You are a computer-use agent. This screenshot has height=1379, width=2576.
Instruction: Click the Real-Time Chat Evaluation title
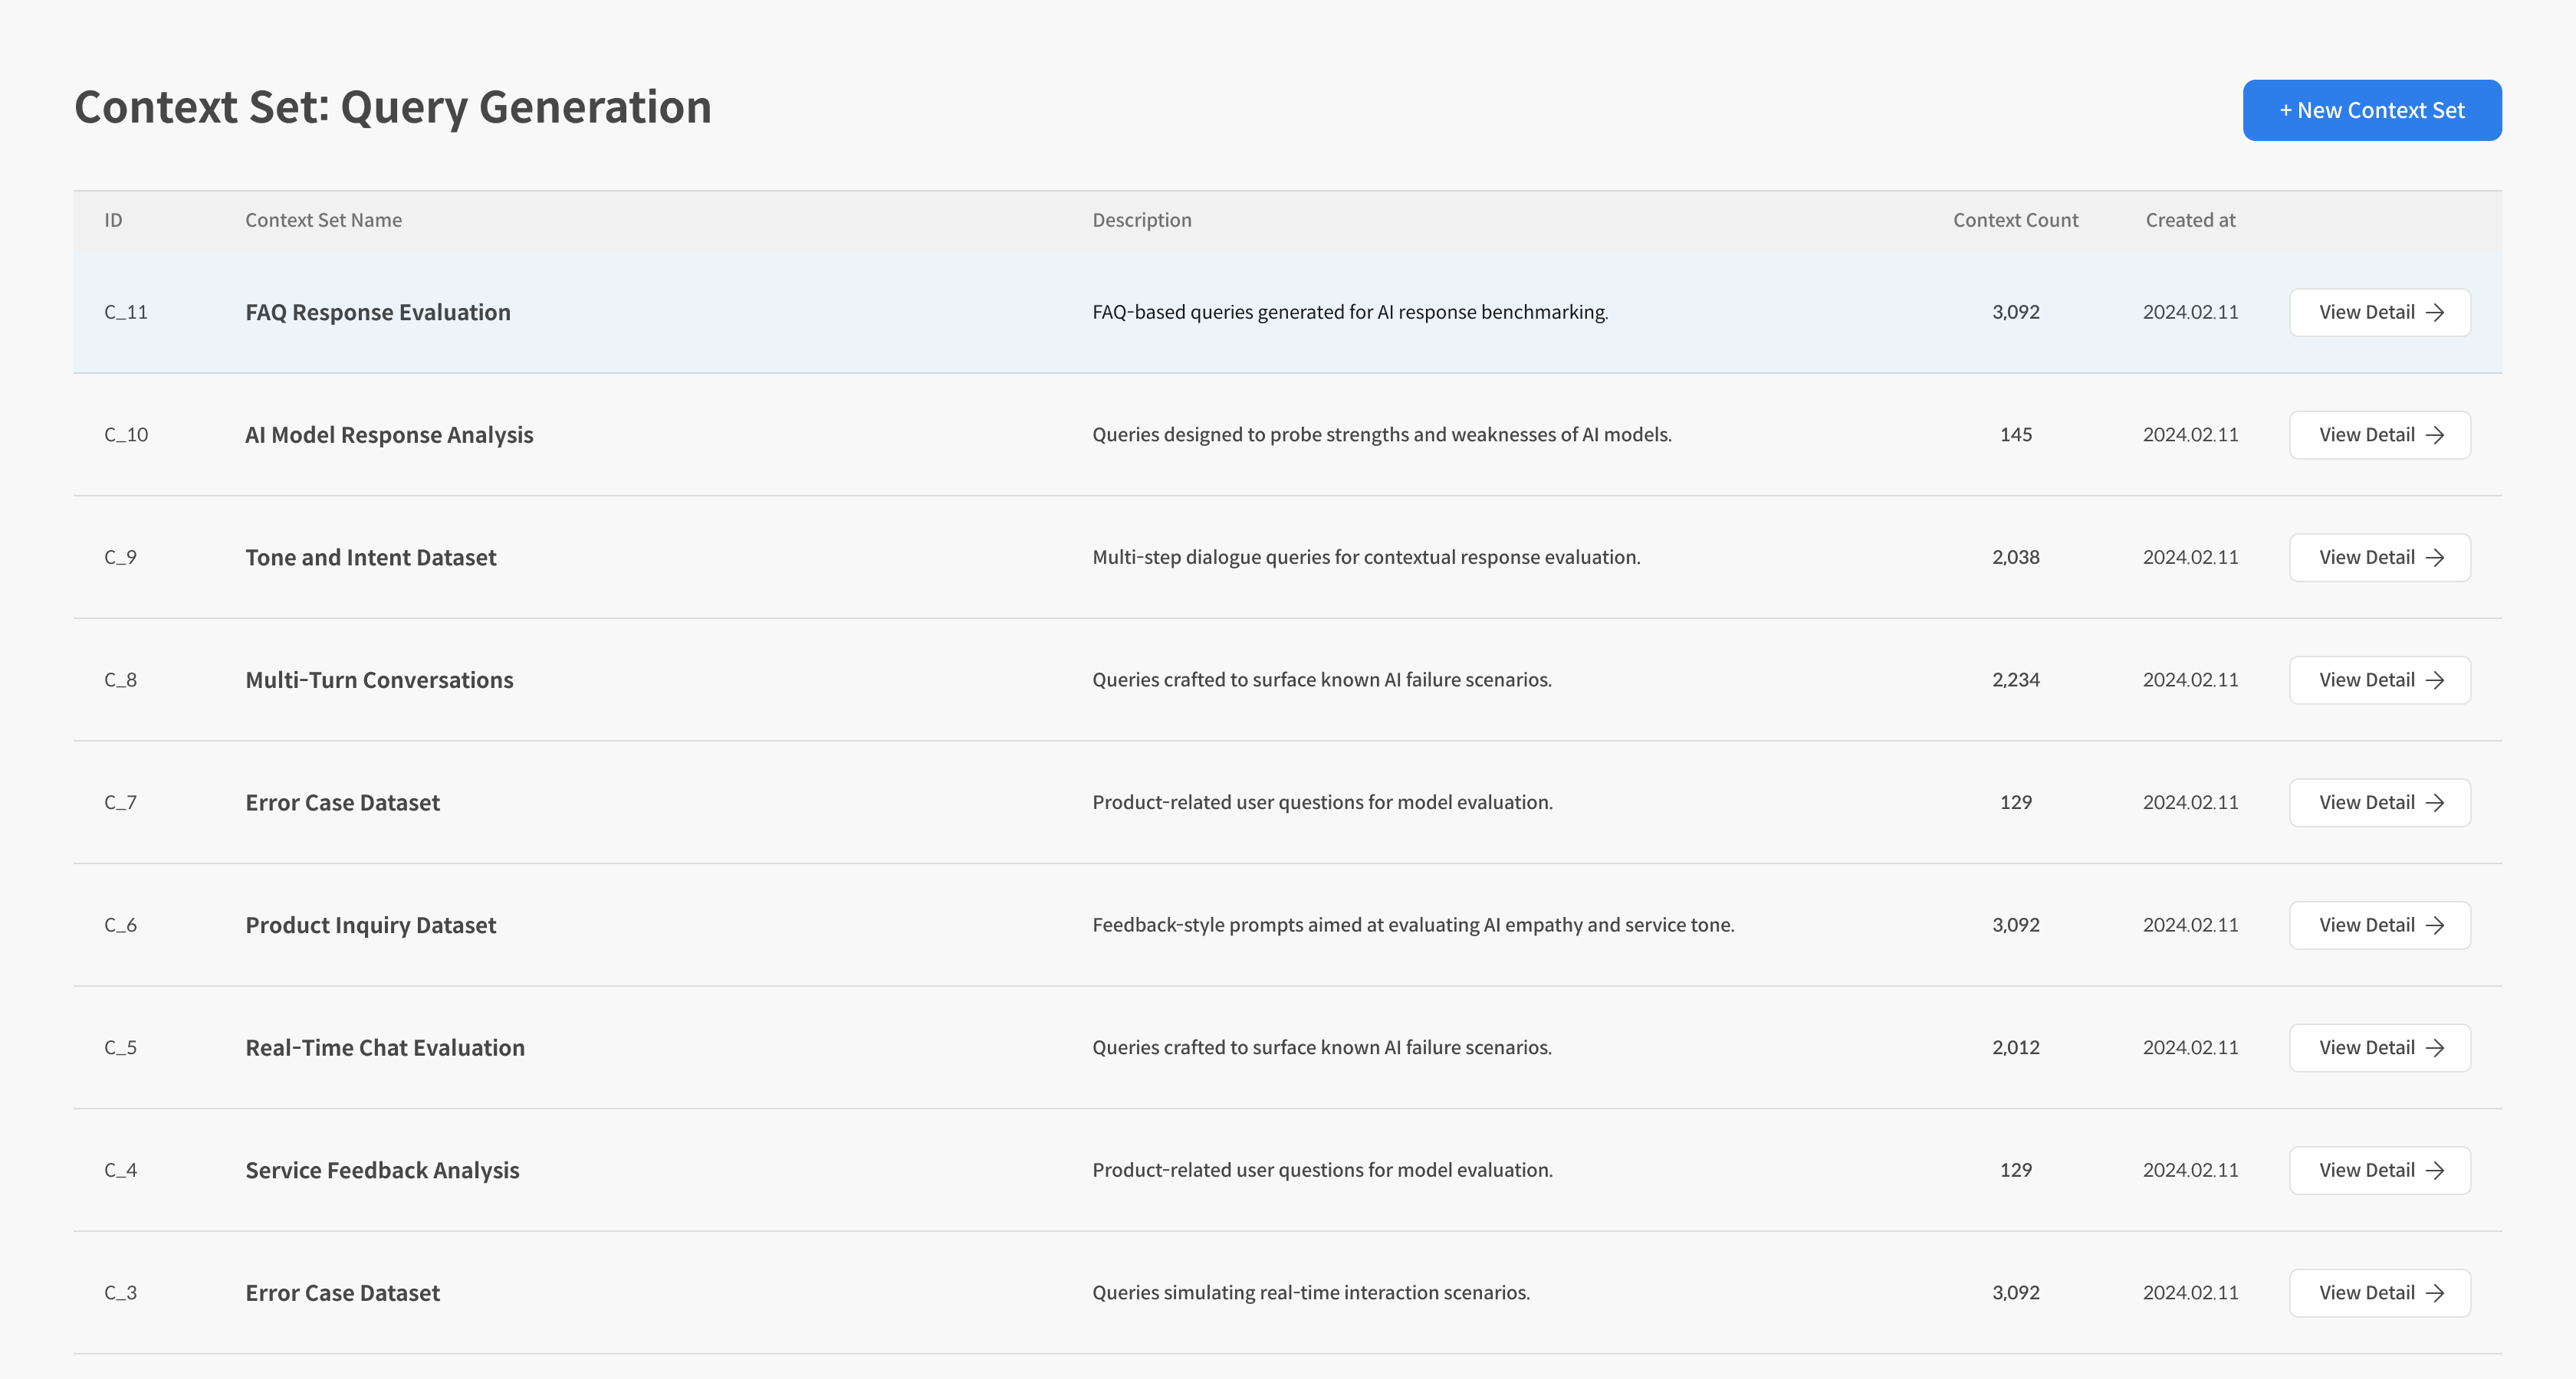(384, 1048)
